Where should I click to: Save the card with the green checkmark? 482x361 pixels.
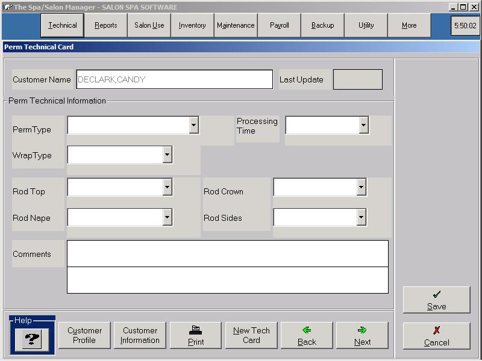tap(436, 300)
